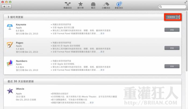Click Apple developer name under iMovie

point(19,93)
